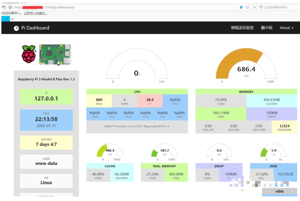Click the import favorites link 立即导入收藏夹
This screenshot has height=201, width=300.
(x=35, y=13)
